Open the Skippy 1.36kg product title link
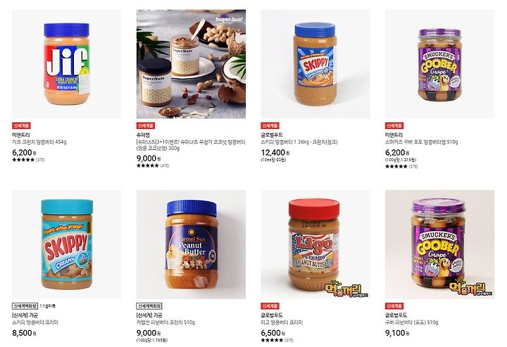Viewport: 507px width, 347px height. click(x=299, y=142)
